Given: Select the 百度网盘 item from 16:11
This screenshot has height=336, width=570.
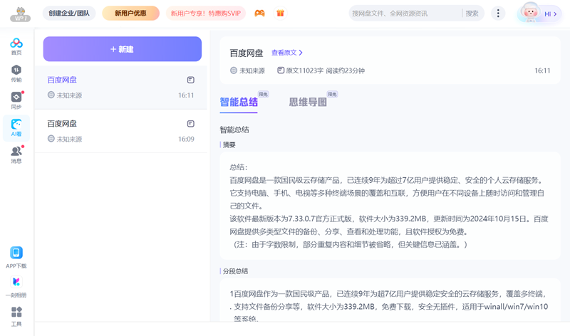Looking at the screenshot, I should pyautogui.click(x=121, y=88).
